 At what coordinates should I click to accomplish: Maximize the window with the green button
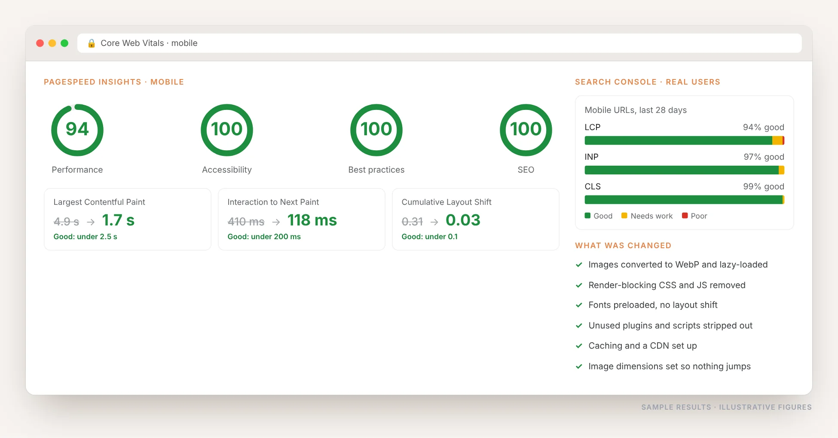coord(64,43)
